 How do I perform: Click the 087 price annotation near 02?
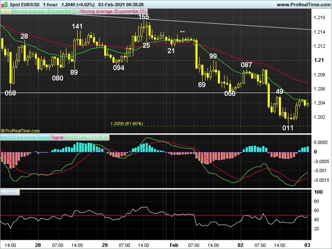[x=247, y=65]
